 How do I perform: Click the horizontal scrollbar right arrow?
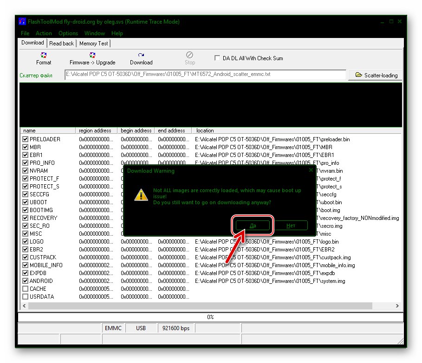coord(397,306)
